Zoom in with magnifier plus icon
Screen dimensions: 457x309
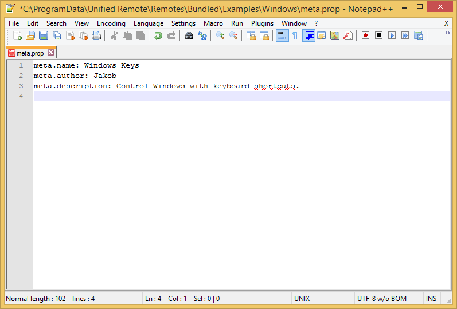click(x=220, y=36)
